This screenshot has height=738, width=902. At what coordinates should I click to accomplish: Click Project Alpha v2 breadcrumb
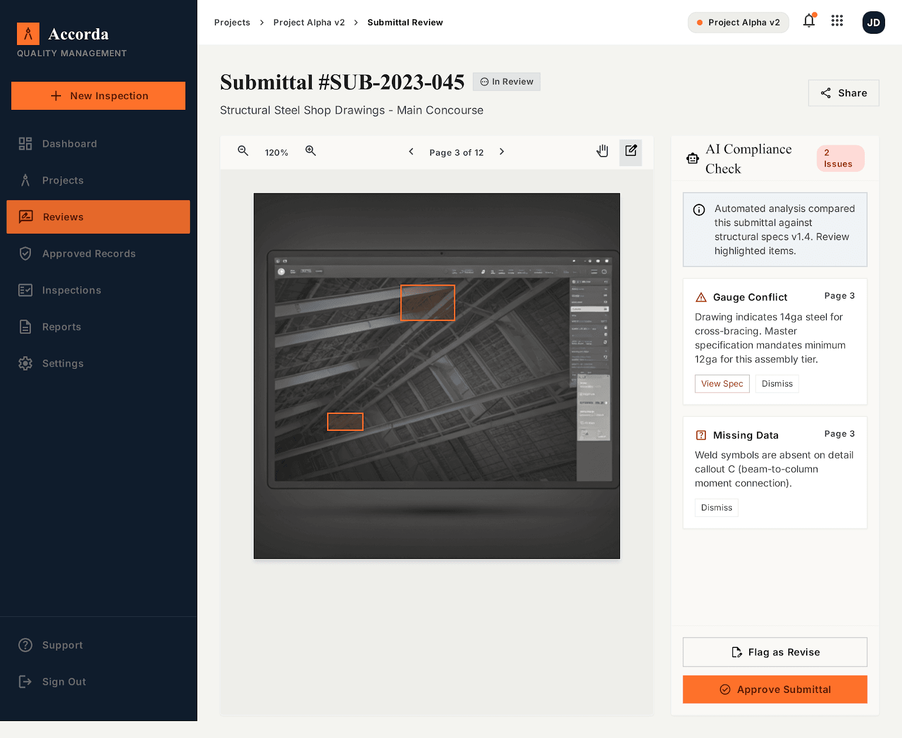click(x=309, y=23)
